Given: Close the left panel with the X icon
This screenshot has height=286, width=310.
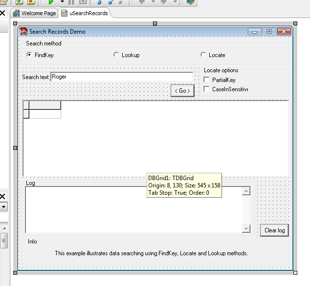Looking at the screenshot, I should coord(2,13).
